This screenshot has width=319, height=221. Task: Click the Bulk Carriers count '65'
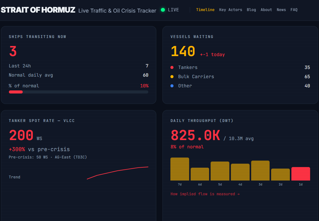[307, 77]
